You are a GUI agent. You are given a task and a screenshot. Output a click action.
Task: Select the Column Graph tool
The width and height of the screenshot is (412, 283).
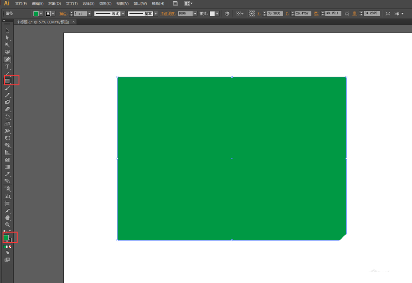coord(7,196)
